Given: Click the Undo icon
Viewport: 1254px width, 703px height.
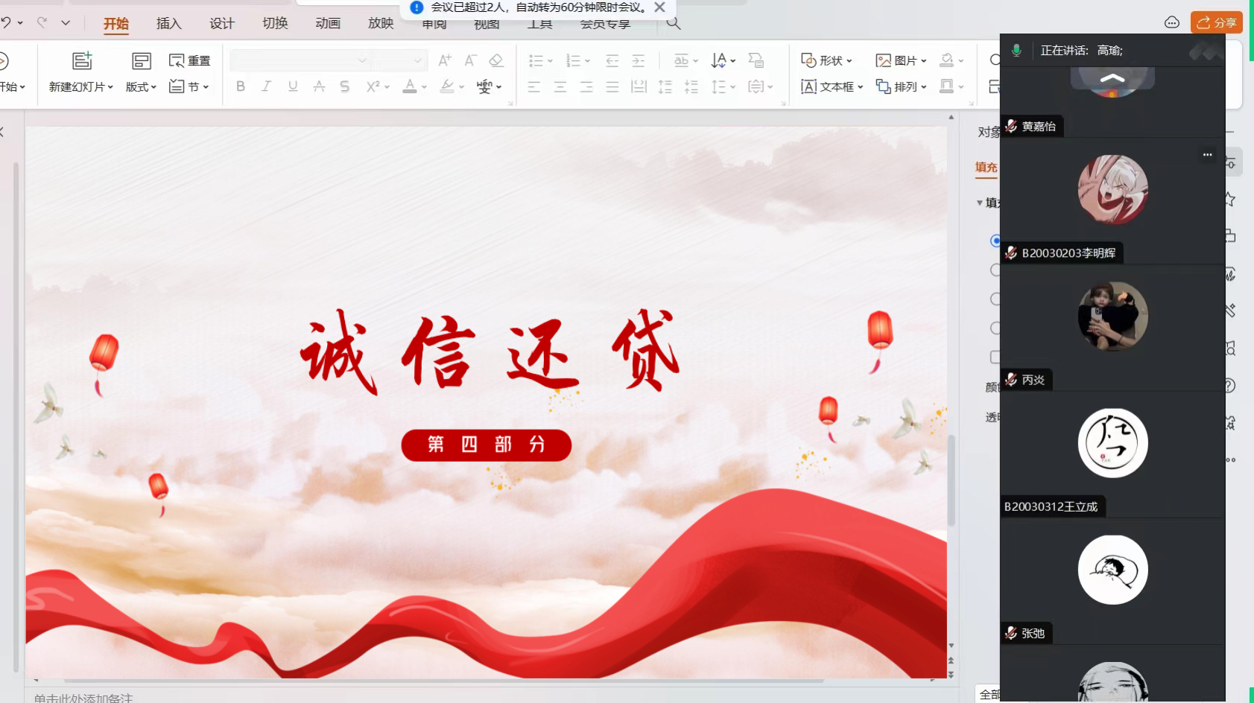Looking at the screenshot, I should coord(5,22).
